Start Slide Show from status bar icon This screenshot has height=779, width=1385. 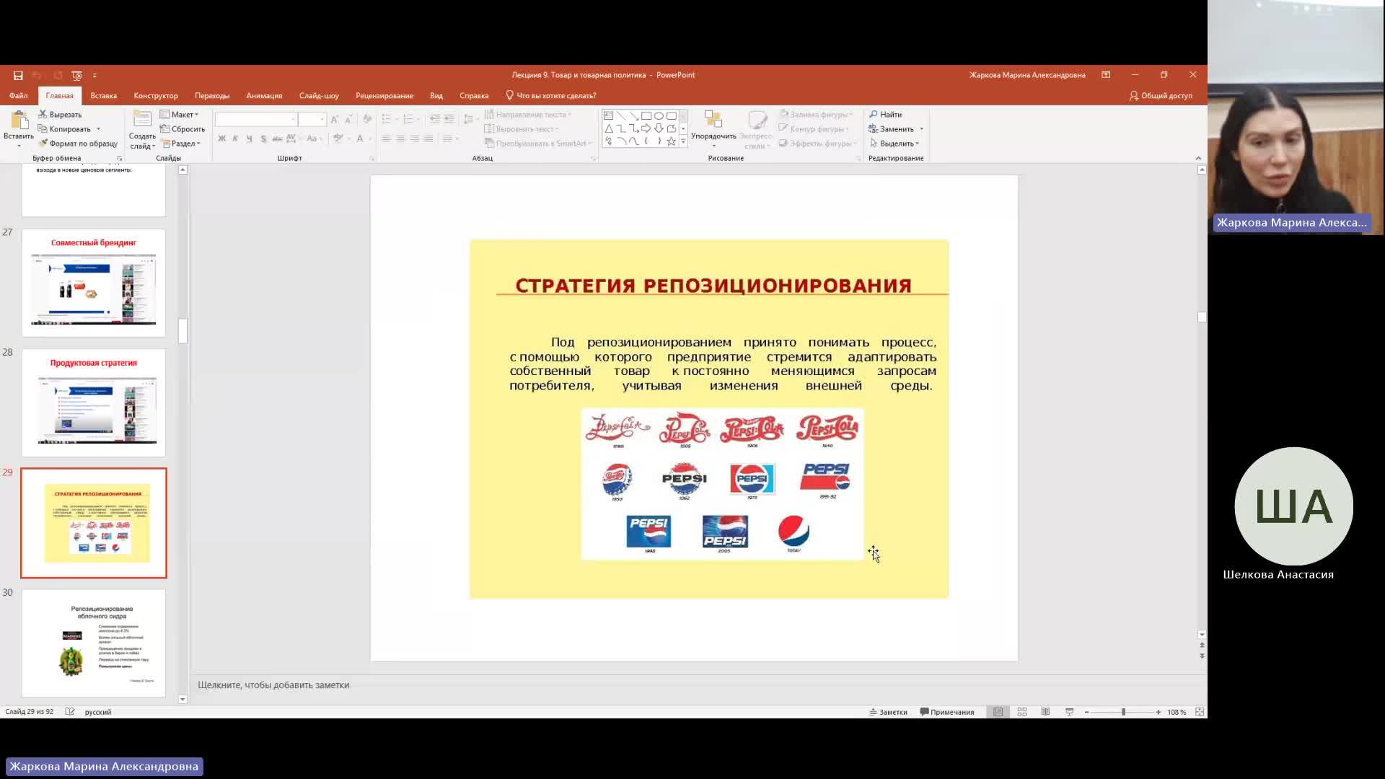(1070, 712)
